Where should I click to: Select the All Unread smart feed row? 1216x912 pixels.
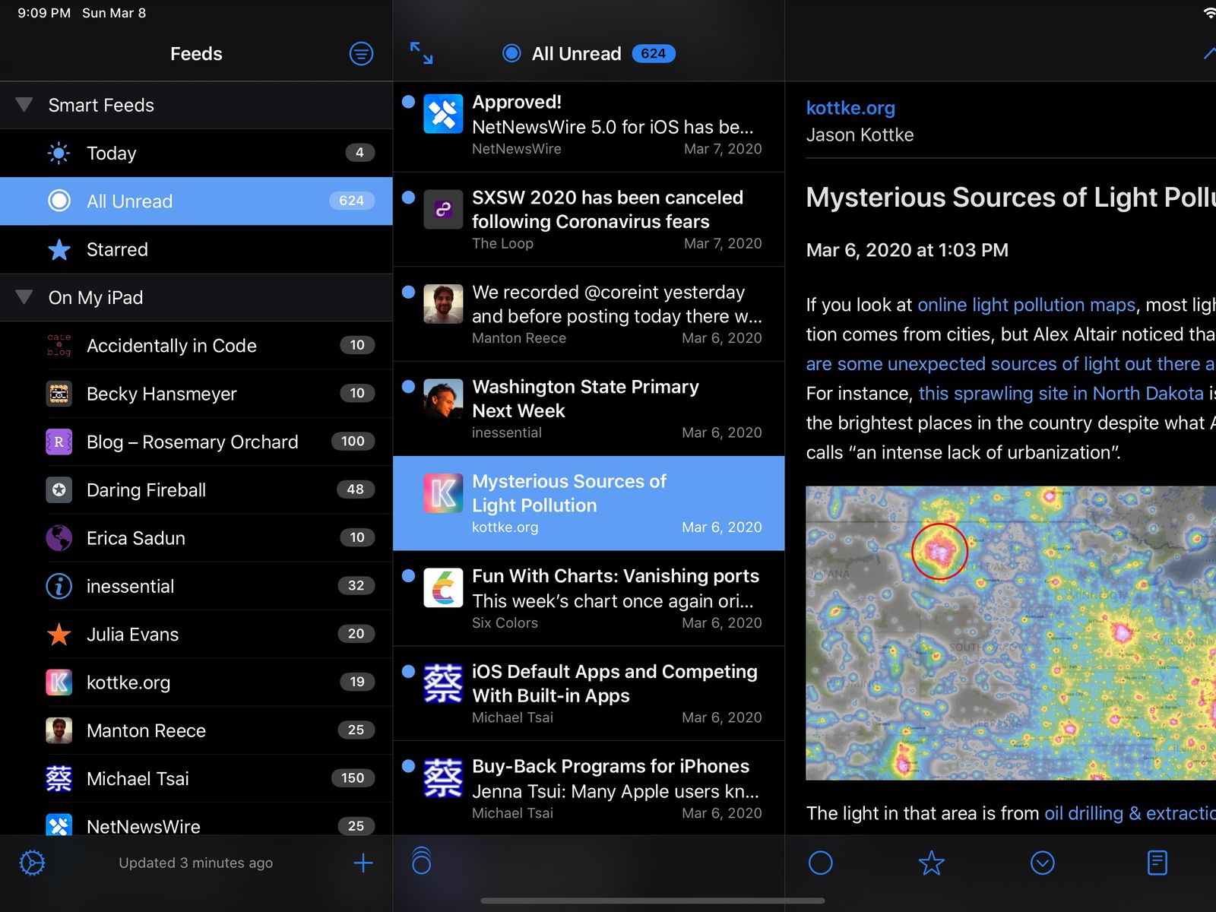pyautogui.click(x=196, y=201)
